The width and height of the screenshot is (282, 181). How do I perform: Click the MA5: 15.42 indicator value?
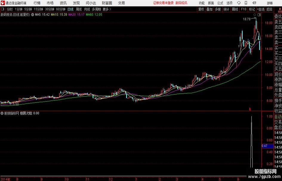click(x=42, y=15)
